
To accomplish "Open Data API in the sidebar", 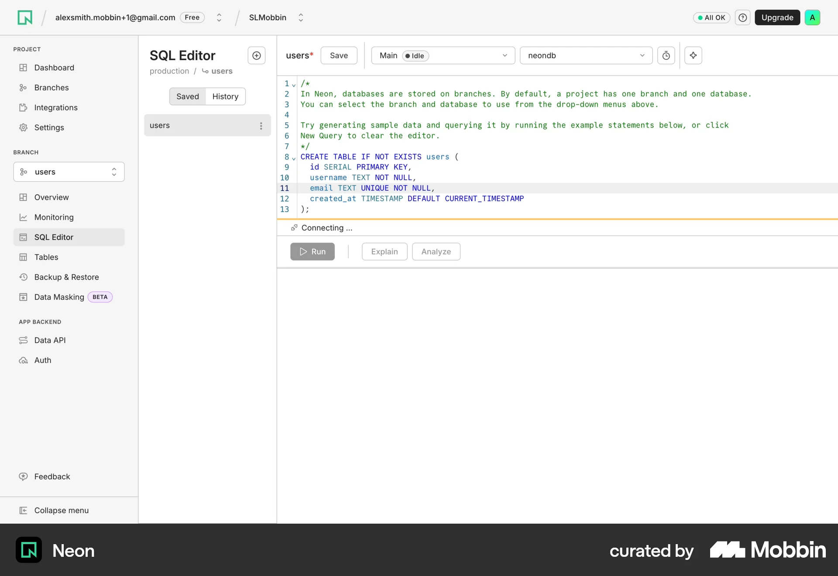I will [69, 340].
